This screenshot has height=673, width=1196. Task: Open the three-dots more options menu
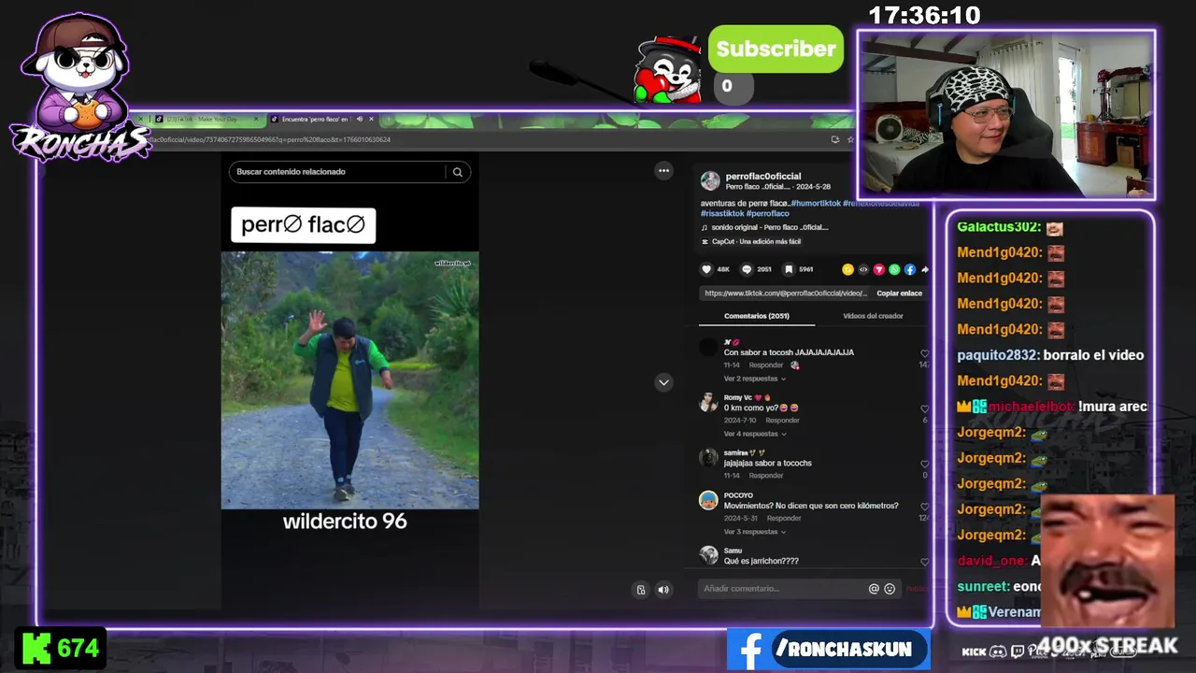point(663,170)
